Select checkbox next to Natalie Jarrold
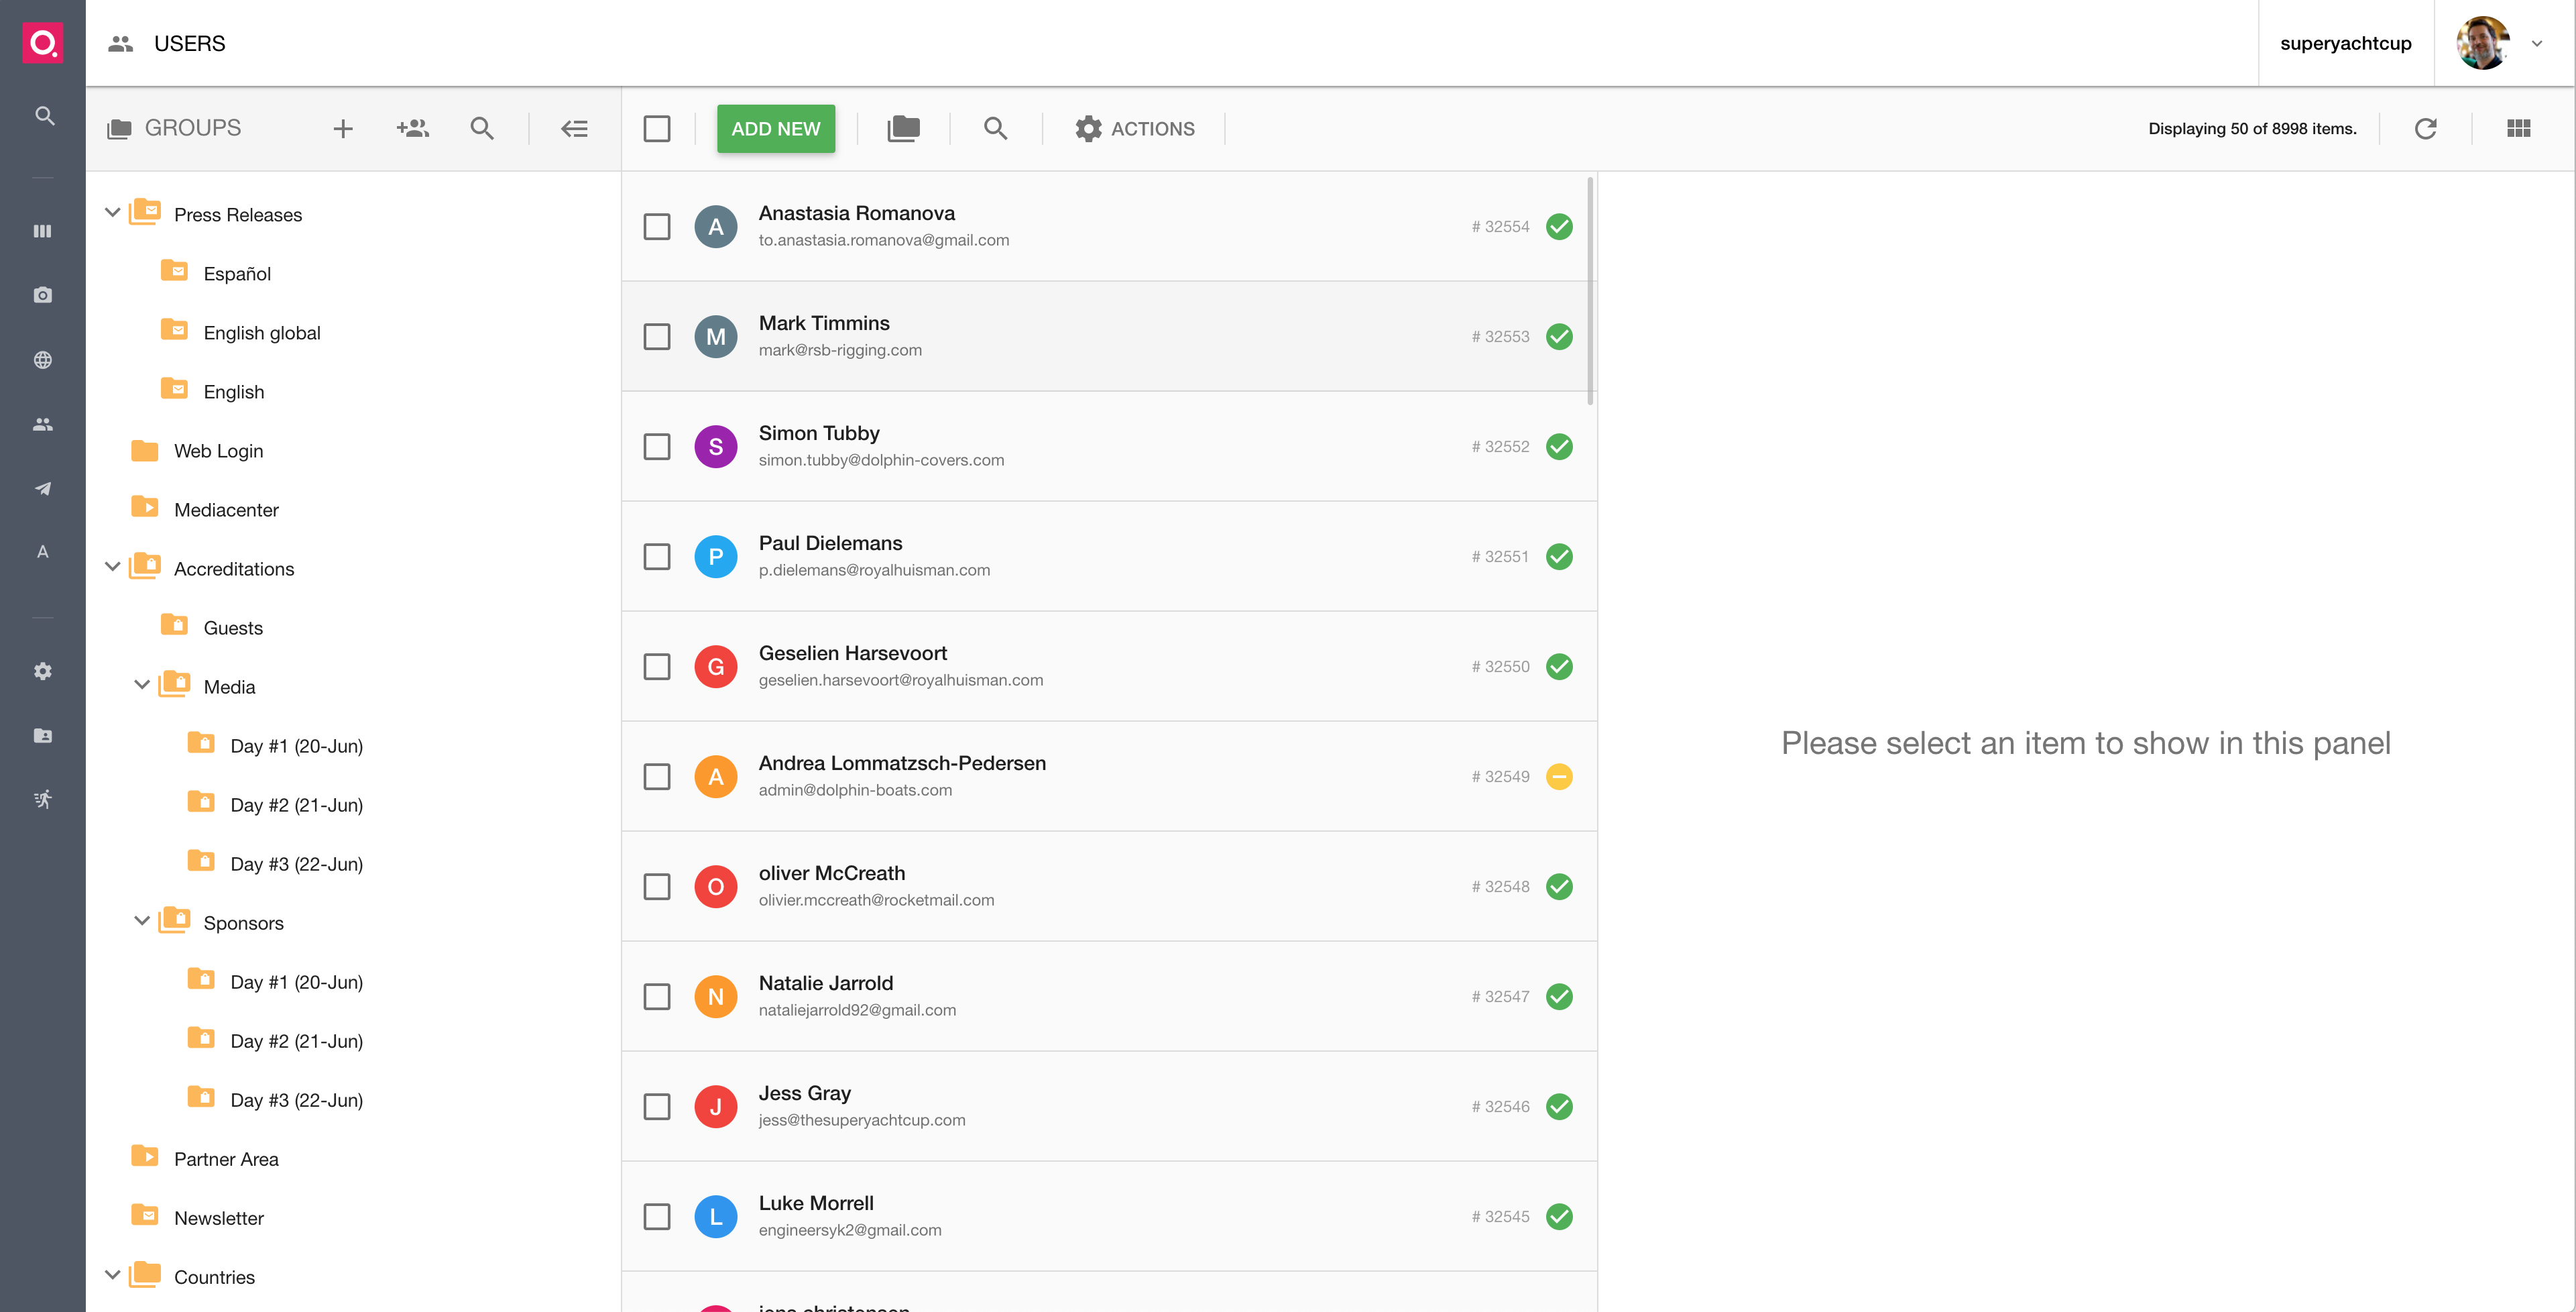 (x=657, y=996)
